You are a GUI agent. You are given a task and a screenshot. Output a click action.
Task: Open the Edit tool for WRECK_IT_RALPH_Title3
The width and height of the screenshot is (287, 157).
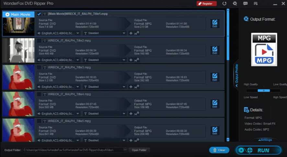click(215, 77)
